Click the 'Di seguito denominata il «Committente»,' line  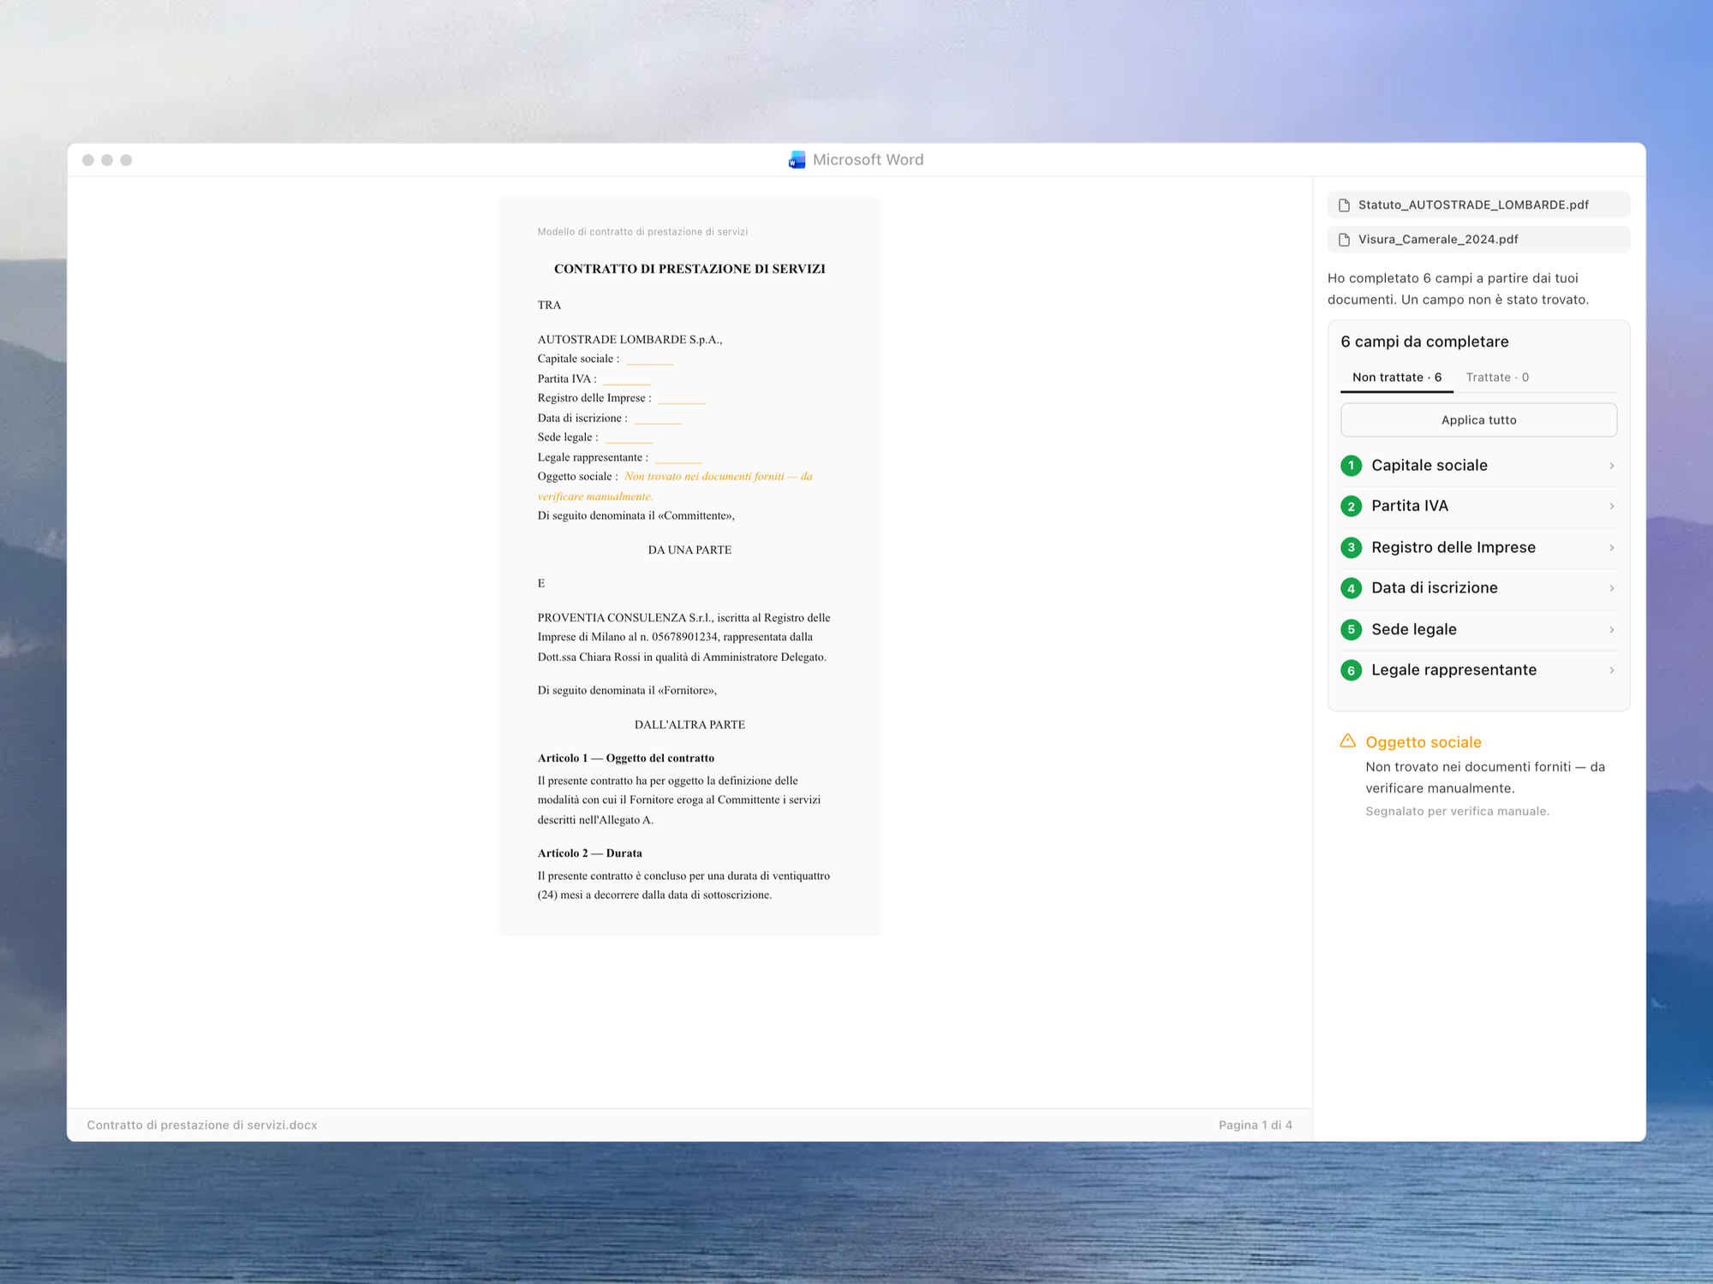[636, 516]
